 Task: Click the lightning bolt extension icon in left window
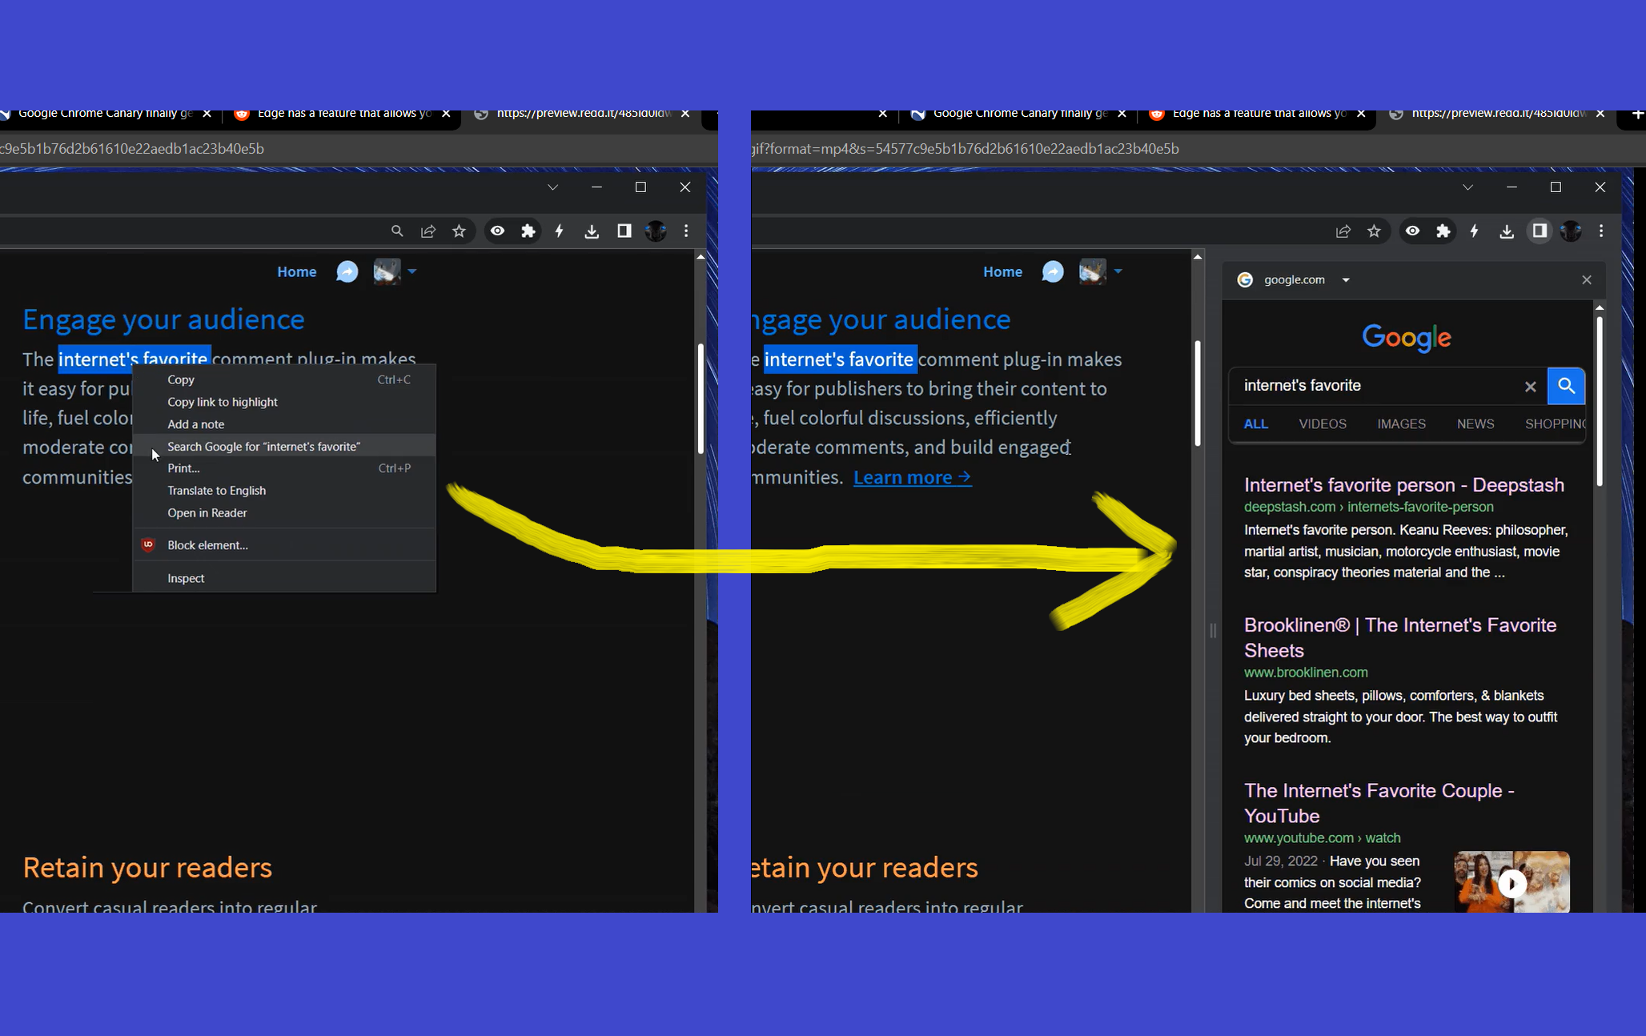pyautogui.click(x=559, y=231)
